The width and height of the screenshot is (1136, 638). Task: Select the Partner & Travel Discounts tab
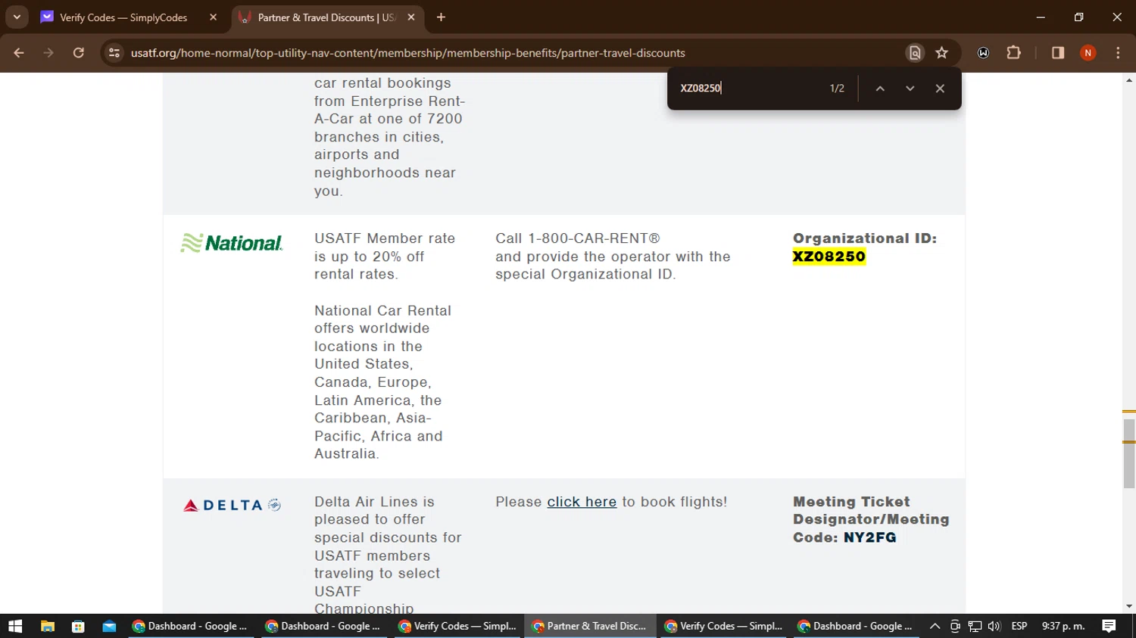[326, 17]
